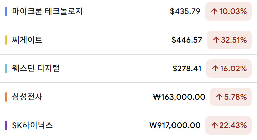Click the 22.43% change badge
This screenshot has height=140, width=257.
(x=228, y=125)
